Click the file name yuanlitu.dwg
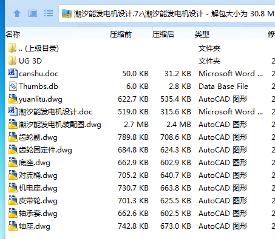 coord(41,99)
